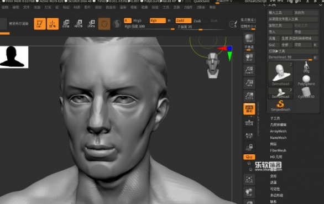Toggle the orange Dynamic perspective button

[249, 109]
